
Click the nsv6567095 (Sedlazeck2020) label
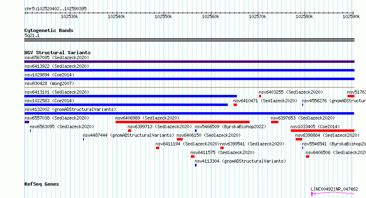(x=57, y=58)
